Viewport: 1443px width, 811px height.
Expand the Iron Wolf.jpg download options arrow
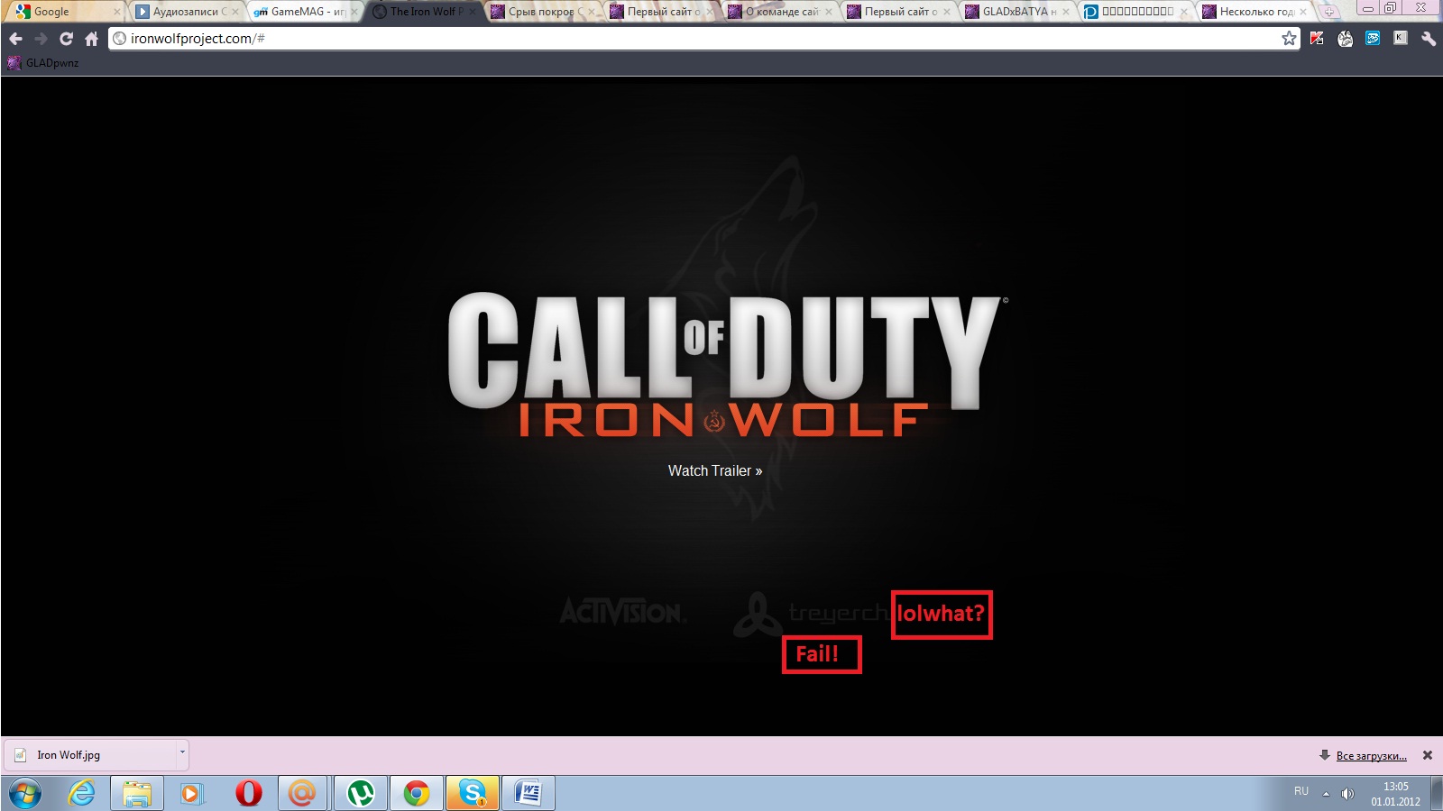coord(181,752)
